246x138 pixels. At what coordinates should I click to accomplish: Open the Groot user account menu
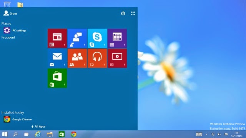(10, 13)
